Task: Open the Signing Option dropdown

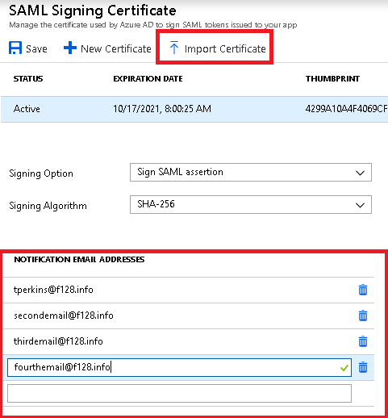Action: pyautogui.click(x=251, y=172)
